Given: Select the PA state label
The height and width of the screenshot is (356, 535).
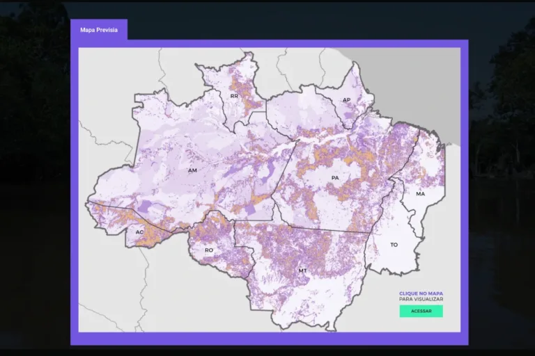Looking at the screenshot, I should 335,178.
